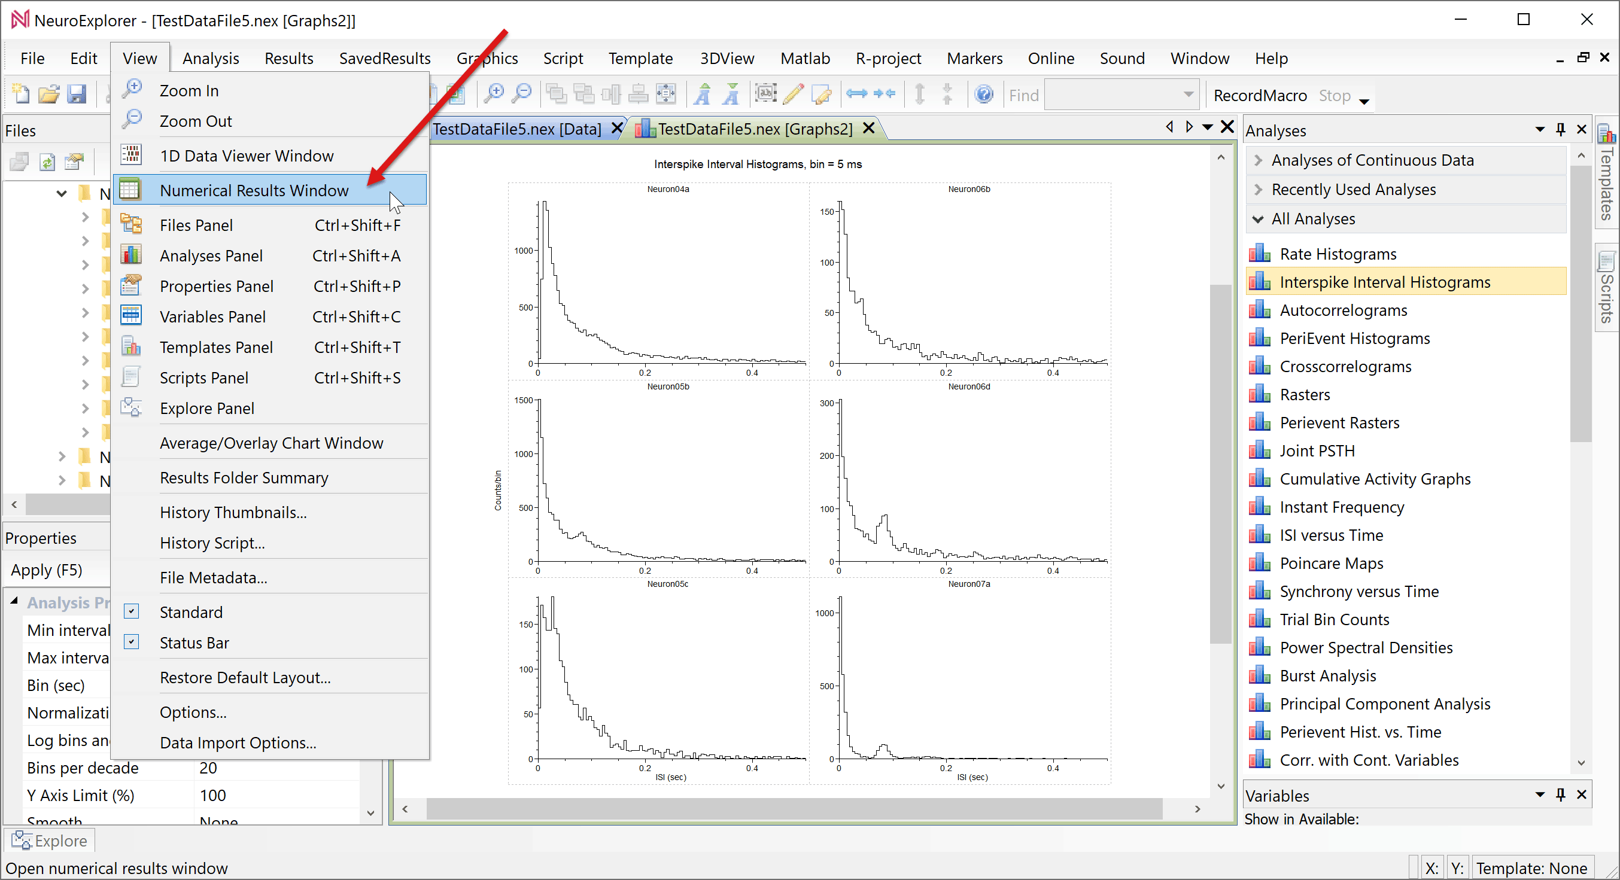The width and height of the screenshot is (1620, 880).
Task: Select Crosscorrelograms in analyses list
Action: click(1345, 366)
